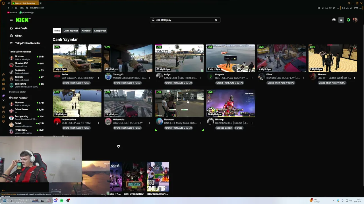This screenshot has height=204, width=364.
Task: Clear the search box with X
Action: pyautogui.click(x=216, y=20)
